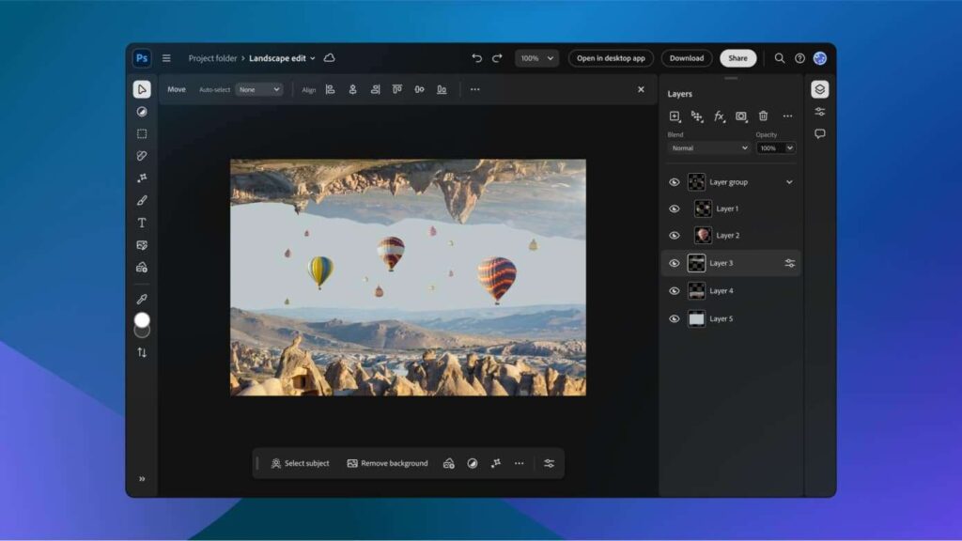Open the zoom level 100% control
Screen dimensions: 962x541
pyautogui.click(x=536, y=57)
